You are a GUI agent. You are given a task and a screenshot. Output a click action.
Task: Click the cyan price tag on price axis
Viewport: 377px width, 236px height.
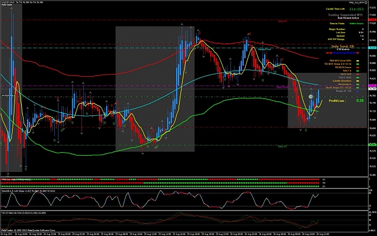[x=372, y=48]
